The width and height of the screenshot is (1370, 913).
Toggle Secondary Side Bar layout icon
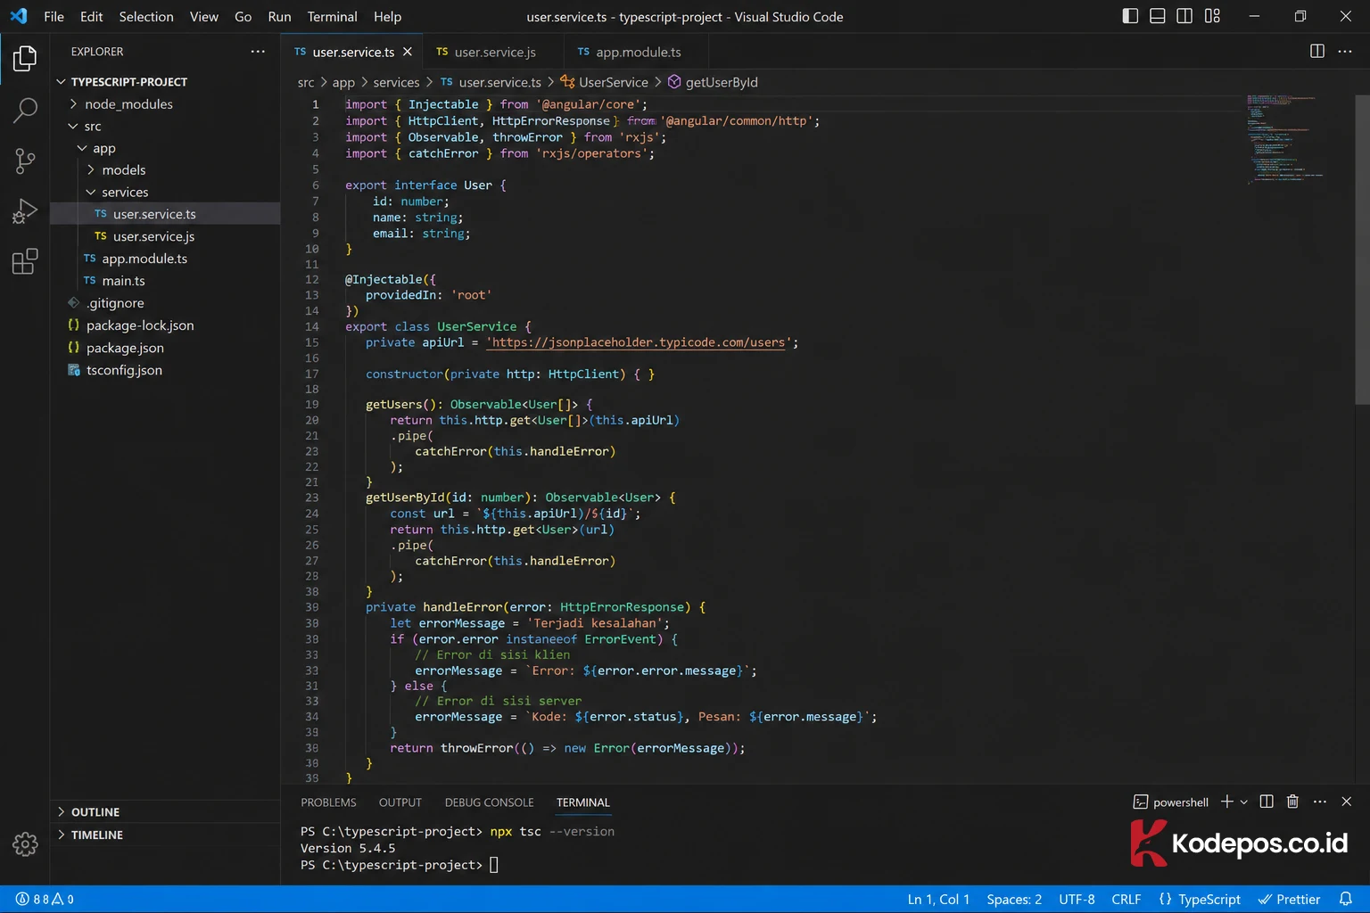[1184, 16]
